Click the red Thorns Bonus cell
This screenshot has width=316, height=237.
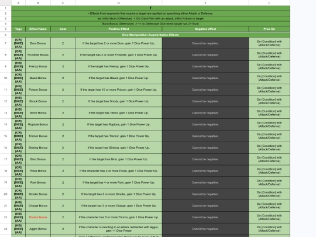point(38,217)
